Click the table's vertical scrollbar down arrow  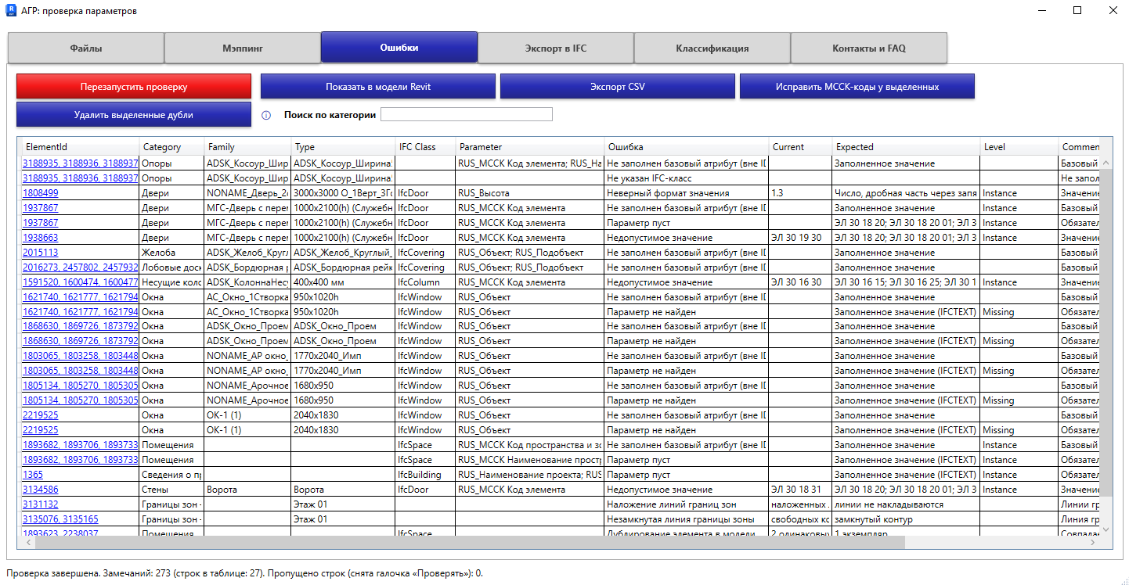[x=1106, y=529]
